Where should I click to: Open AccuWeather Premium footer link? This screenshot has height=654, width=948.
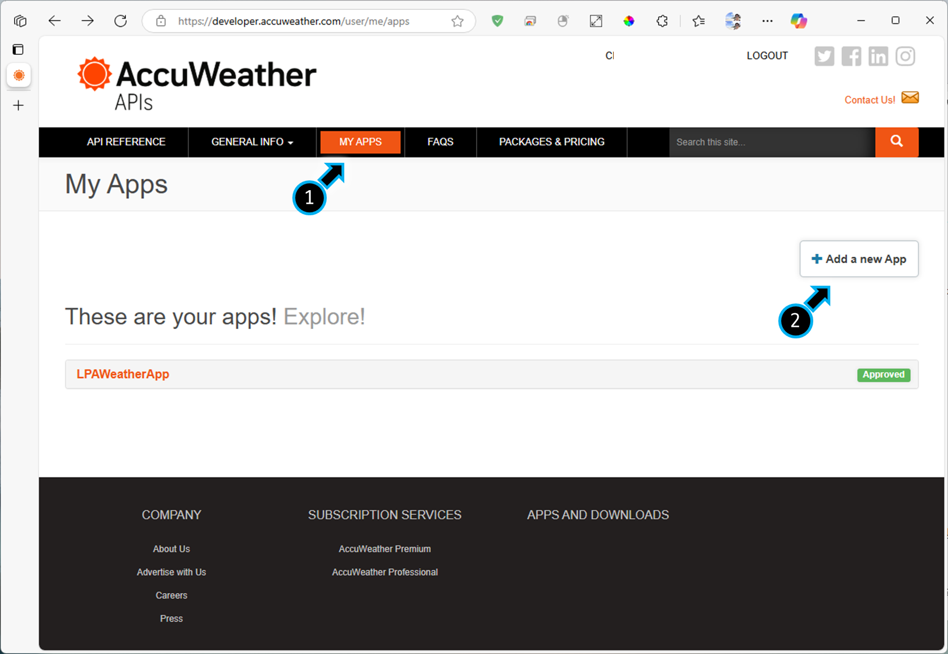[385, 549]
